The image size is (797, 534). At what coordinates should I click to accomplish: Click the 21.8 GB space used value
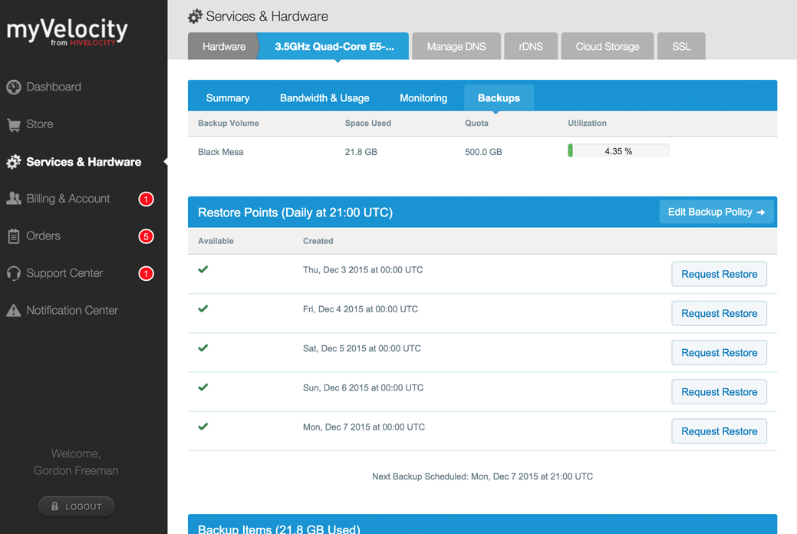coord(361,152)
